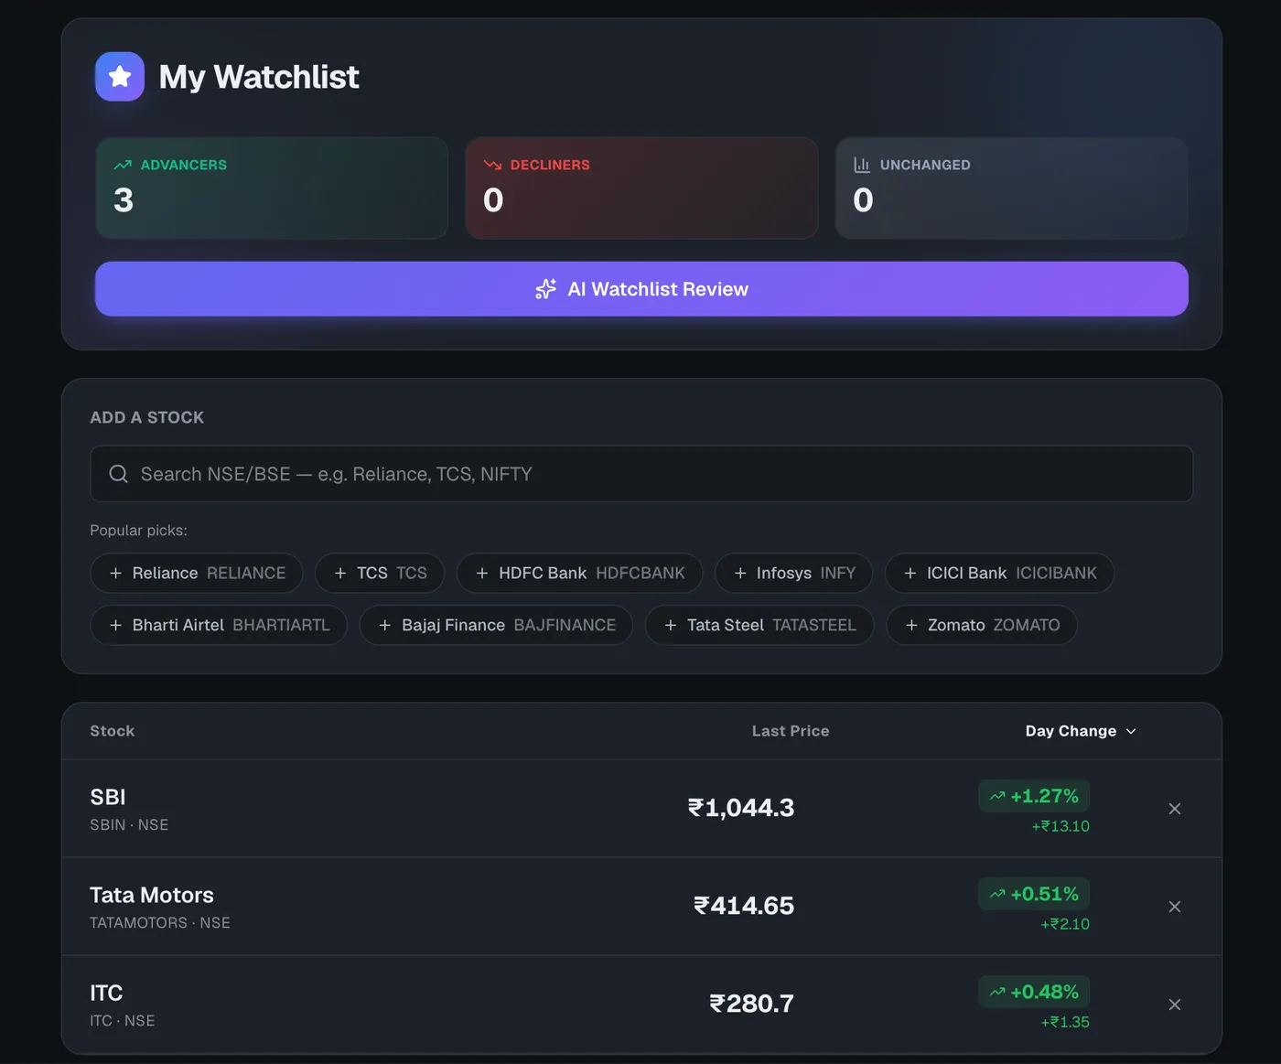Add HDFC Bank from popular picks
Screen dimensions: 1281x1064
[x=579, y=574]
